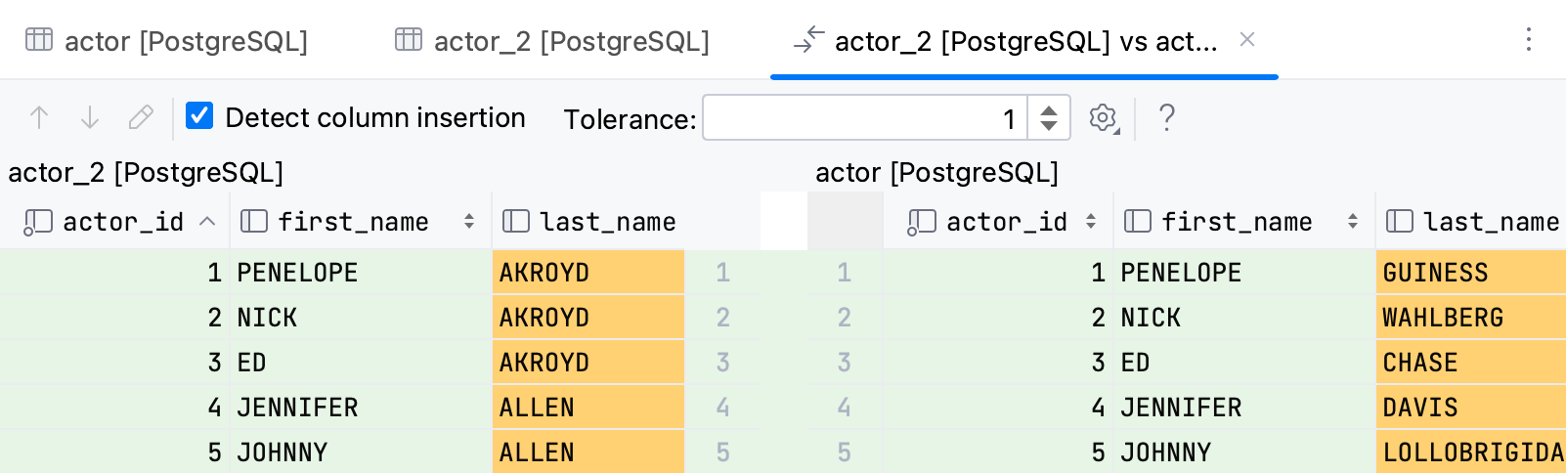This screenshot has height=473, width=1566.
Task: Sort by left actor_id column header
Action: pos(123,222)
